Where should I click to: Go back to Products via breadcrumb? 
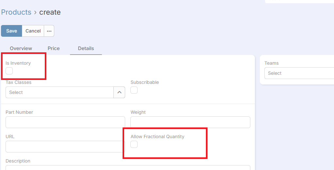click(16, 12)
